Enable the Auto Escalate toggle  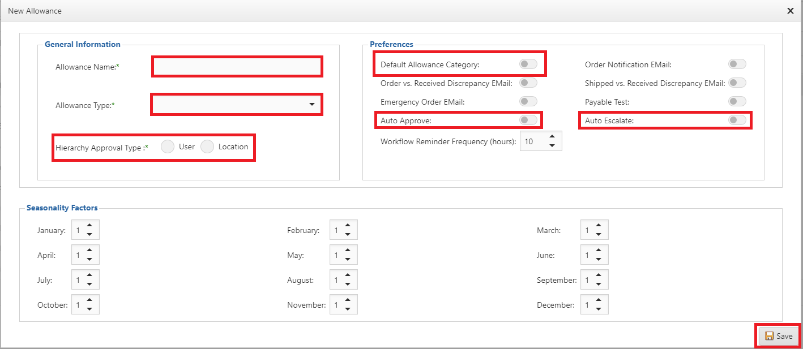click(x=737, y=120)
